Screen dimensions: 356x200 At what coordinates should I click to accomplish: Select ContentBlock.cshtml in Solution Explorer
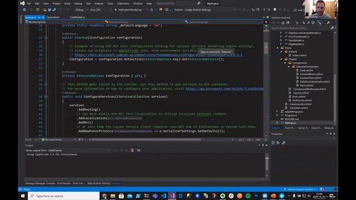click(311, 74)
